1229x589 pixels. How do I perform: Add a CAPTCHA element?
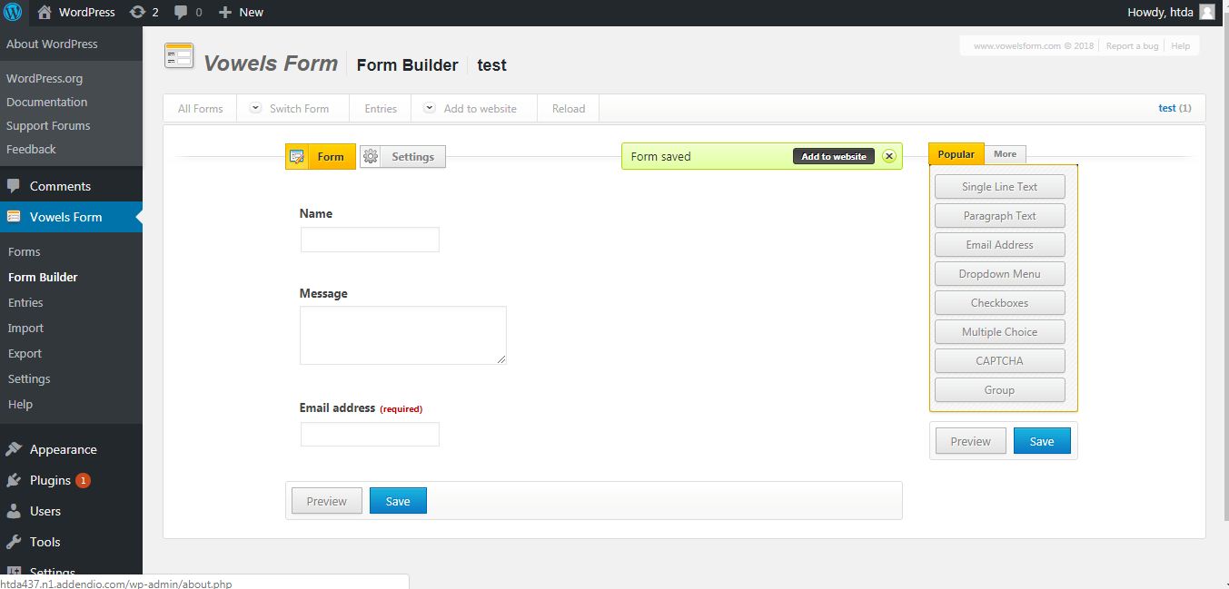point(999,361)
